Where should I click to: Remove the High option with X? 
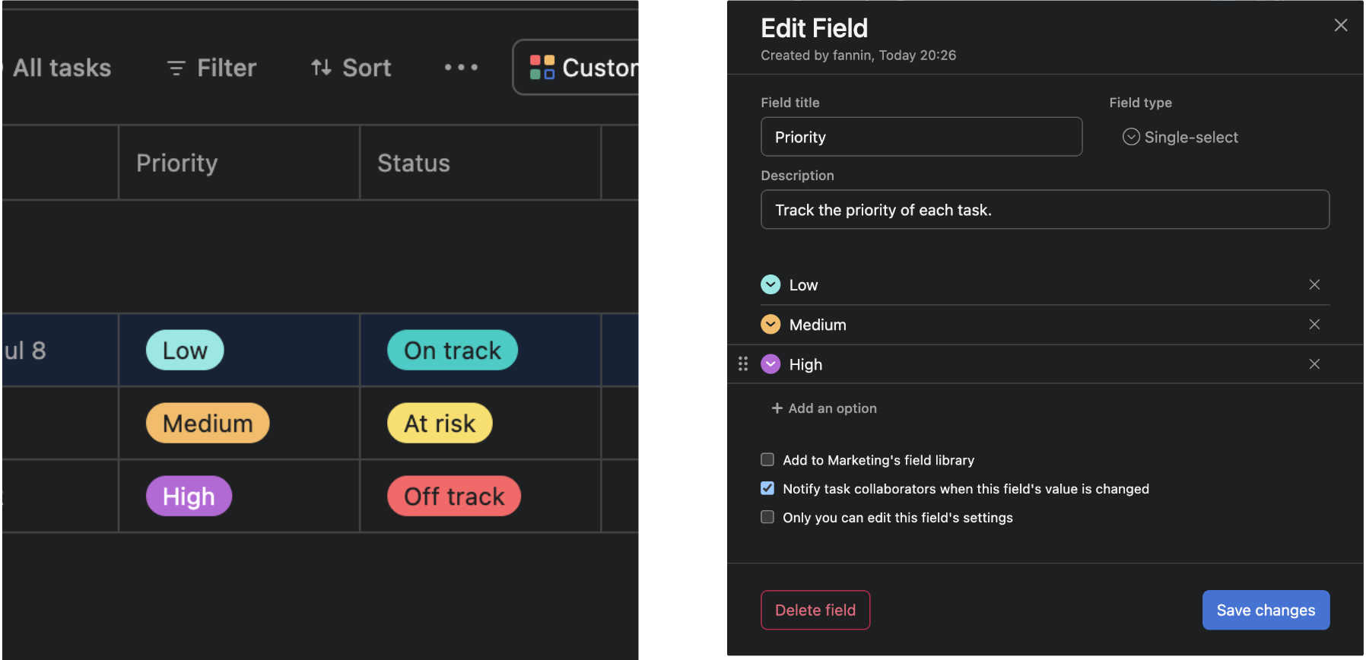tap(1314, 363)
